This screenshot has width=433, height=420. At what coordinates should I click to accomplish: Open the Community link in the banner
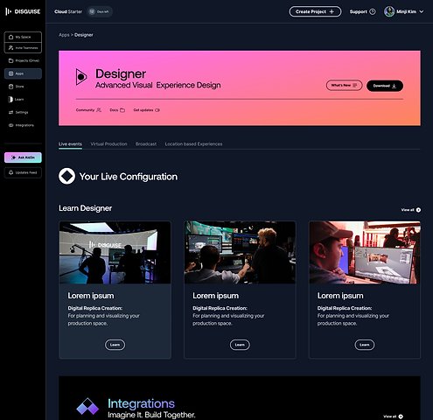[x=88, y=110]
